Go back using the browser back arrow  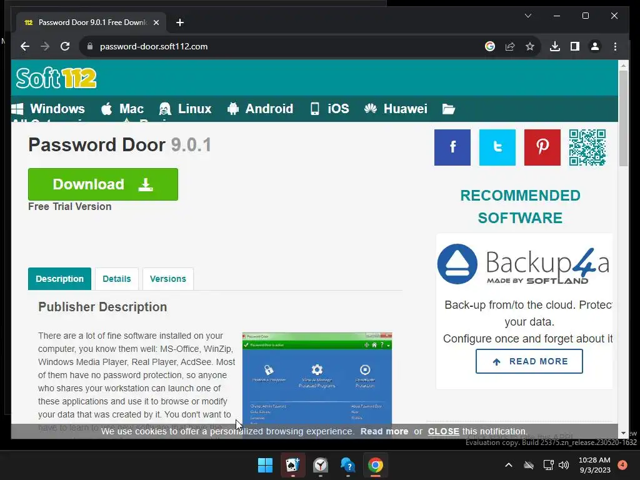[25, 46]
